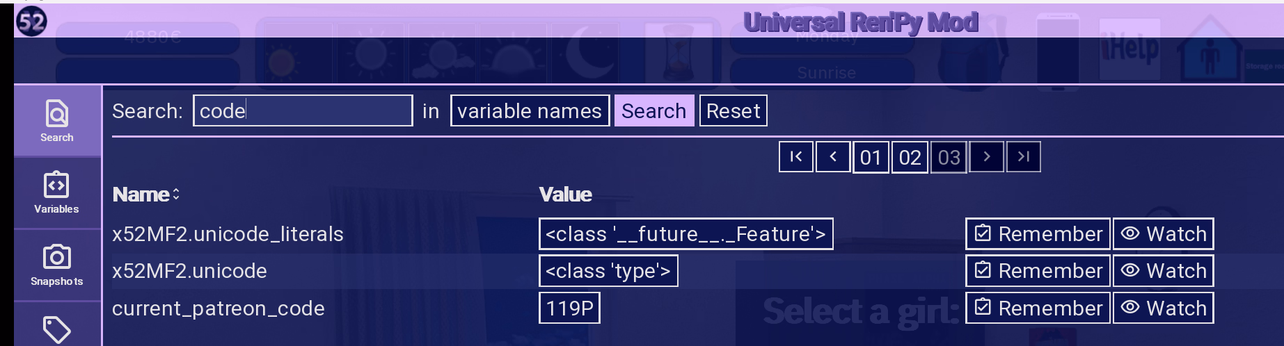Go to next results page
This screenshot has height=346, width=1284.
click(986, 157)
